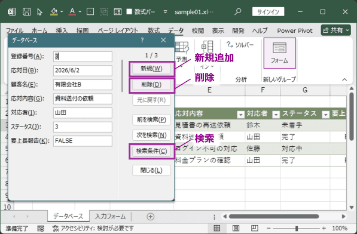The height and width of the screenshot is (234, 357).
Task: Select the データベース sheet tab
Action: click(x=68, y=217)
